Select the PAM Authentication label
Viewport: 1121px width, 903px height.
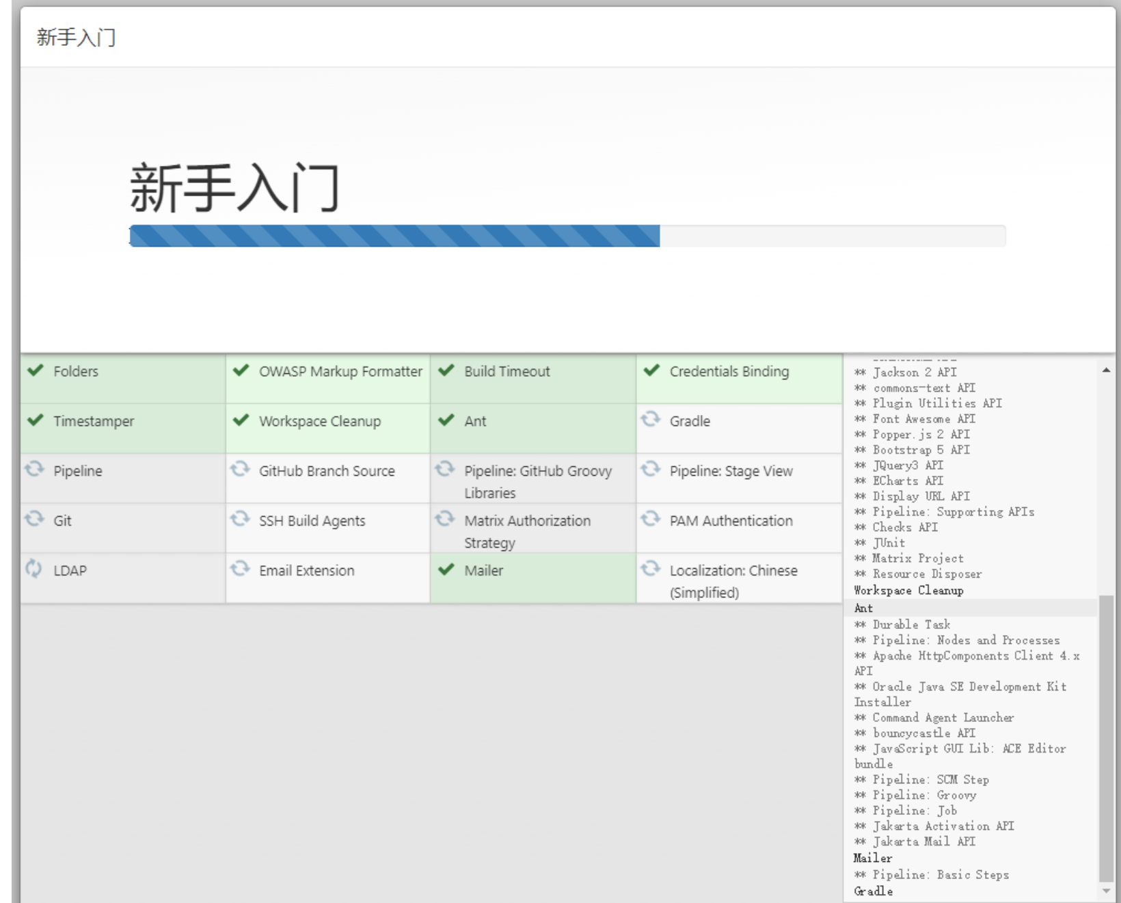pyautogui.click(x=731, y=521)
